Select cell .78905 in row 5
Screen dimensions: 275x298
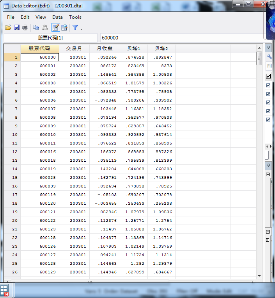tap(161, 92)
